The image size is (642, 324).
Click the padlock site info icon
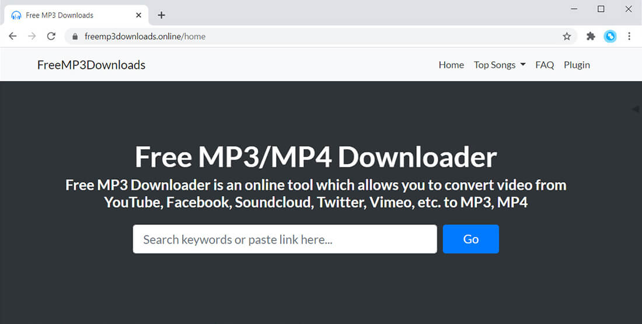[x=75, y=36]
